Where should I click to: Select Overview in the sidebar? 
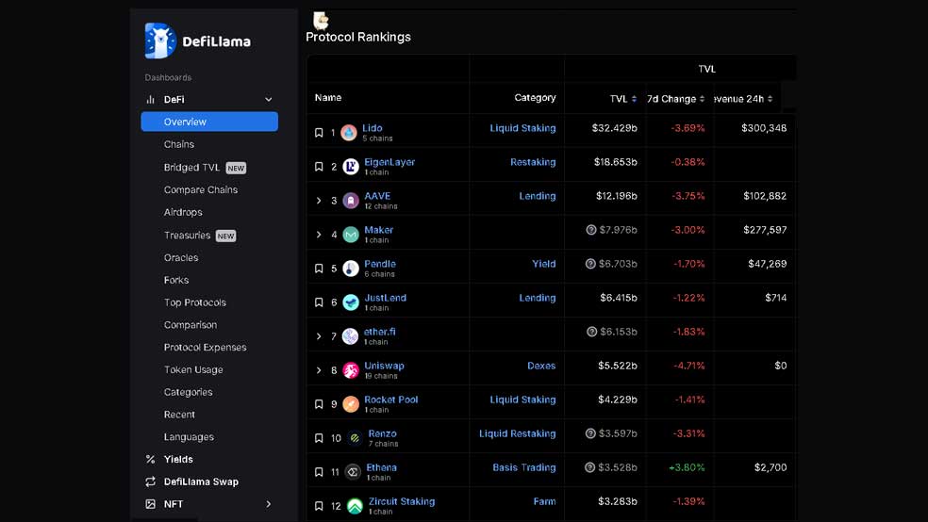pyautogui.click(x=209, y=122)
